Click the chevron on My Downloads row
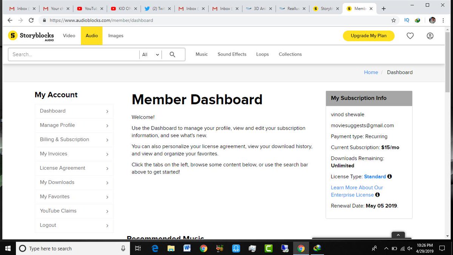This screenshot has height=255, width=453. (107, 183)
